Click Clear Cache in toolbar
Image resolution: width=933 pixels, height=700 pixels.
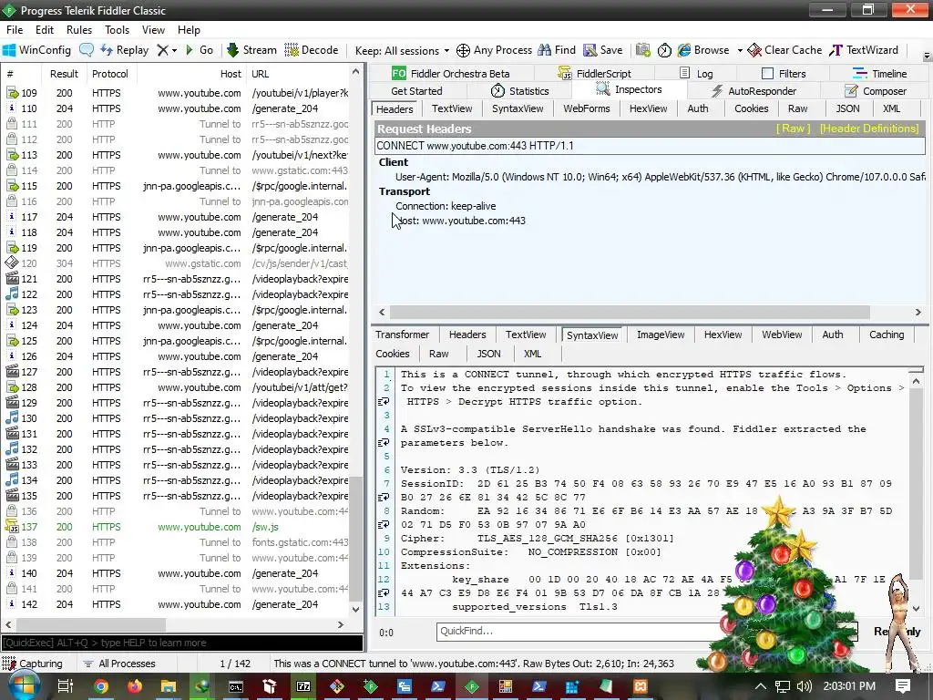point(784,50)
